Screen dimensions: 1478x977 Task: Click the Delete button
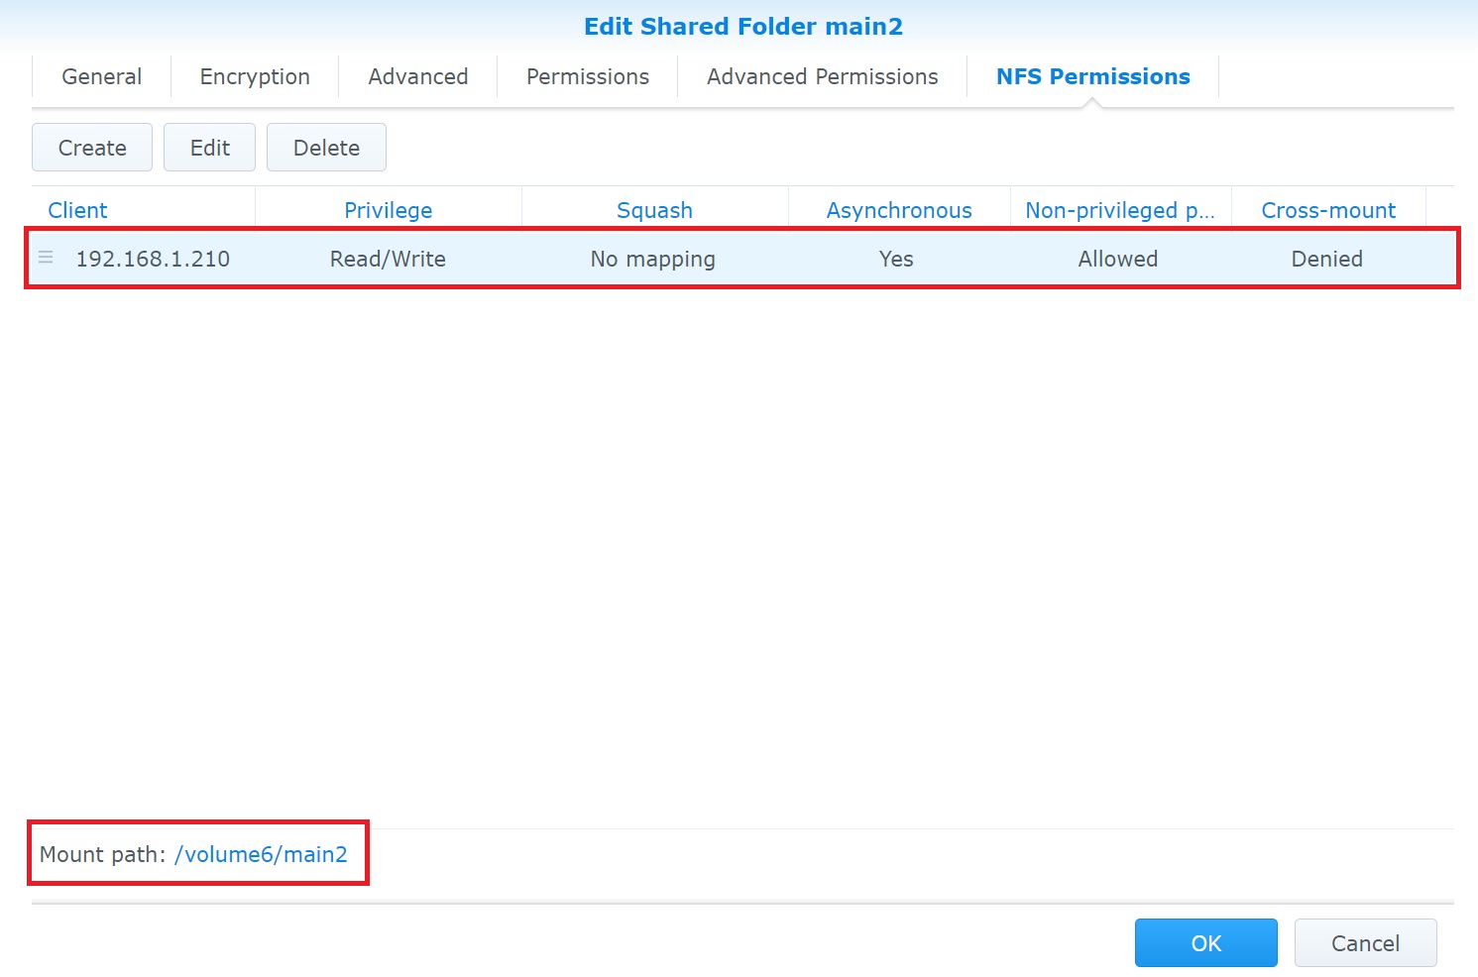(x=326, y=148)
